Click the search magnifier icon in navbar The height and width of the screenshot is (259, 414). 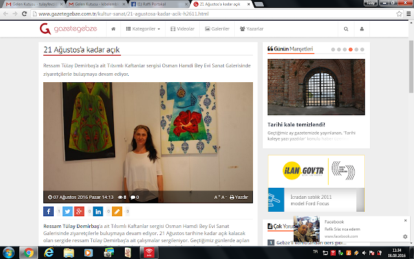click(x=346, y=28)
